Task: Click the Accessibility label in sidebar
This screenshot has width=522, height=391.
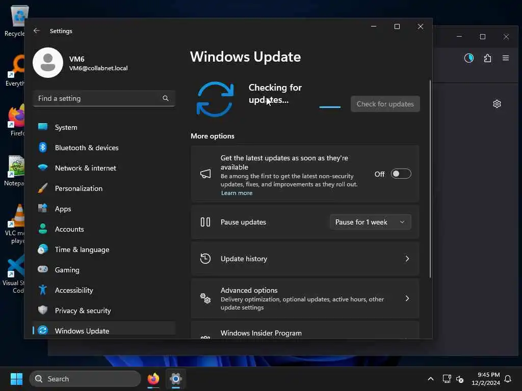Action: (74, 290)
